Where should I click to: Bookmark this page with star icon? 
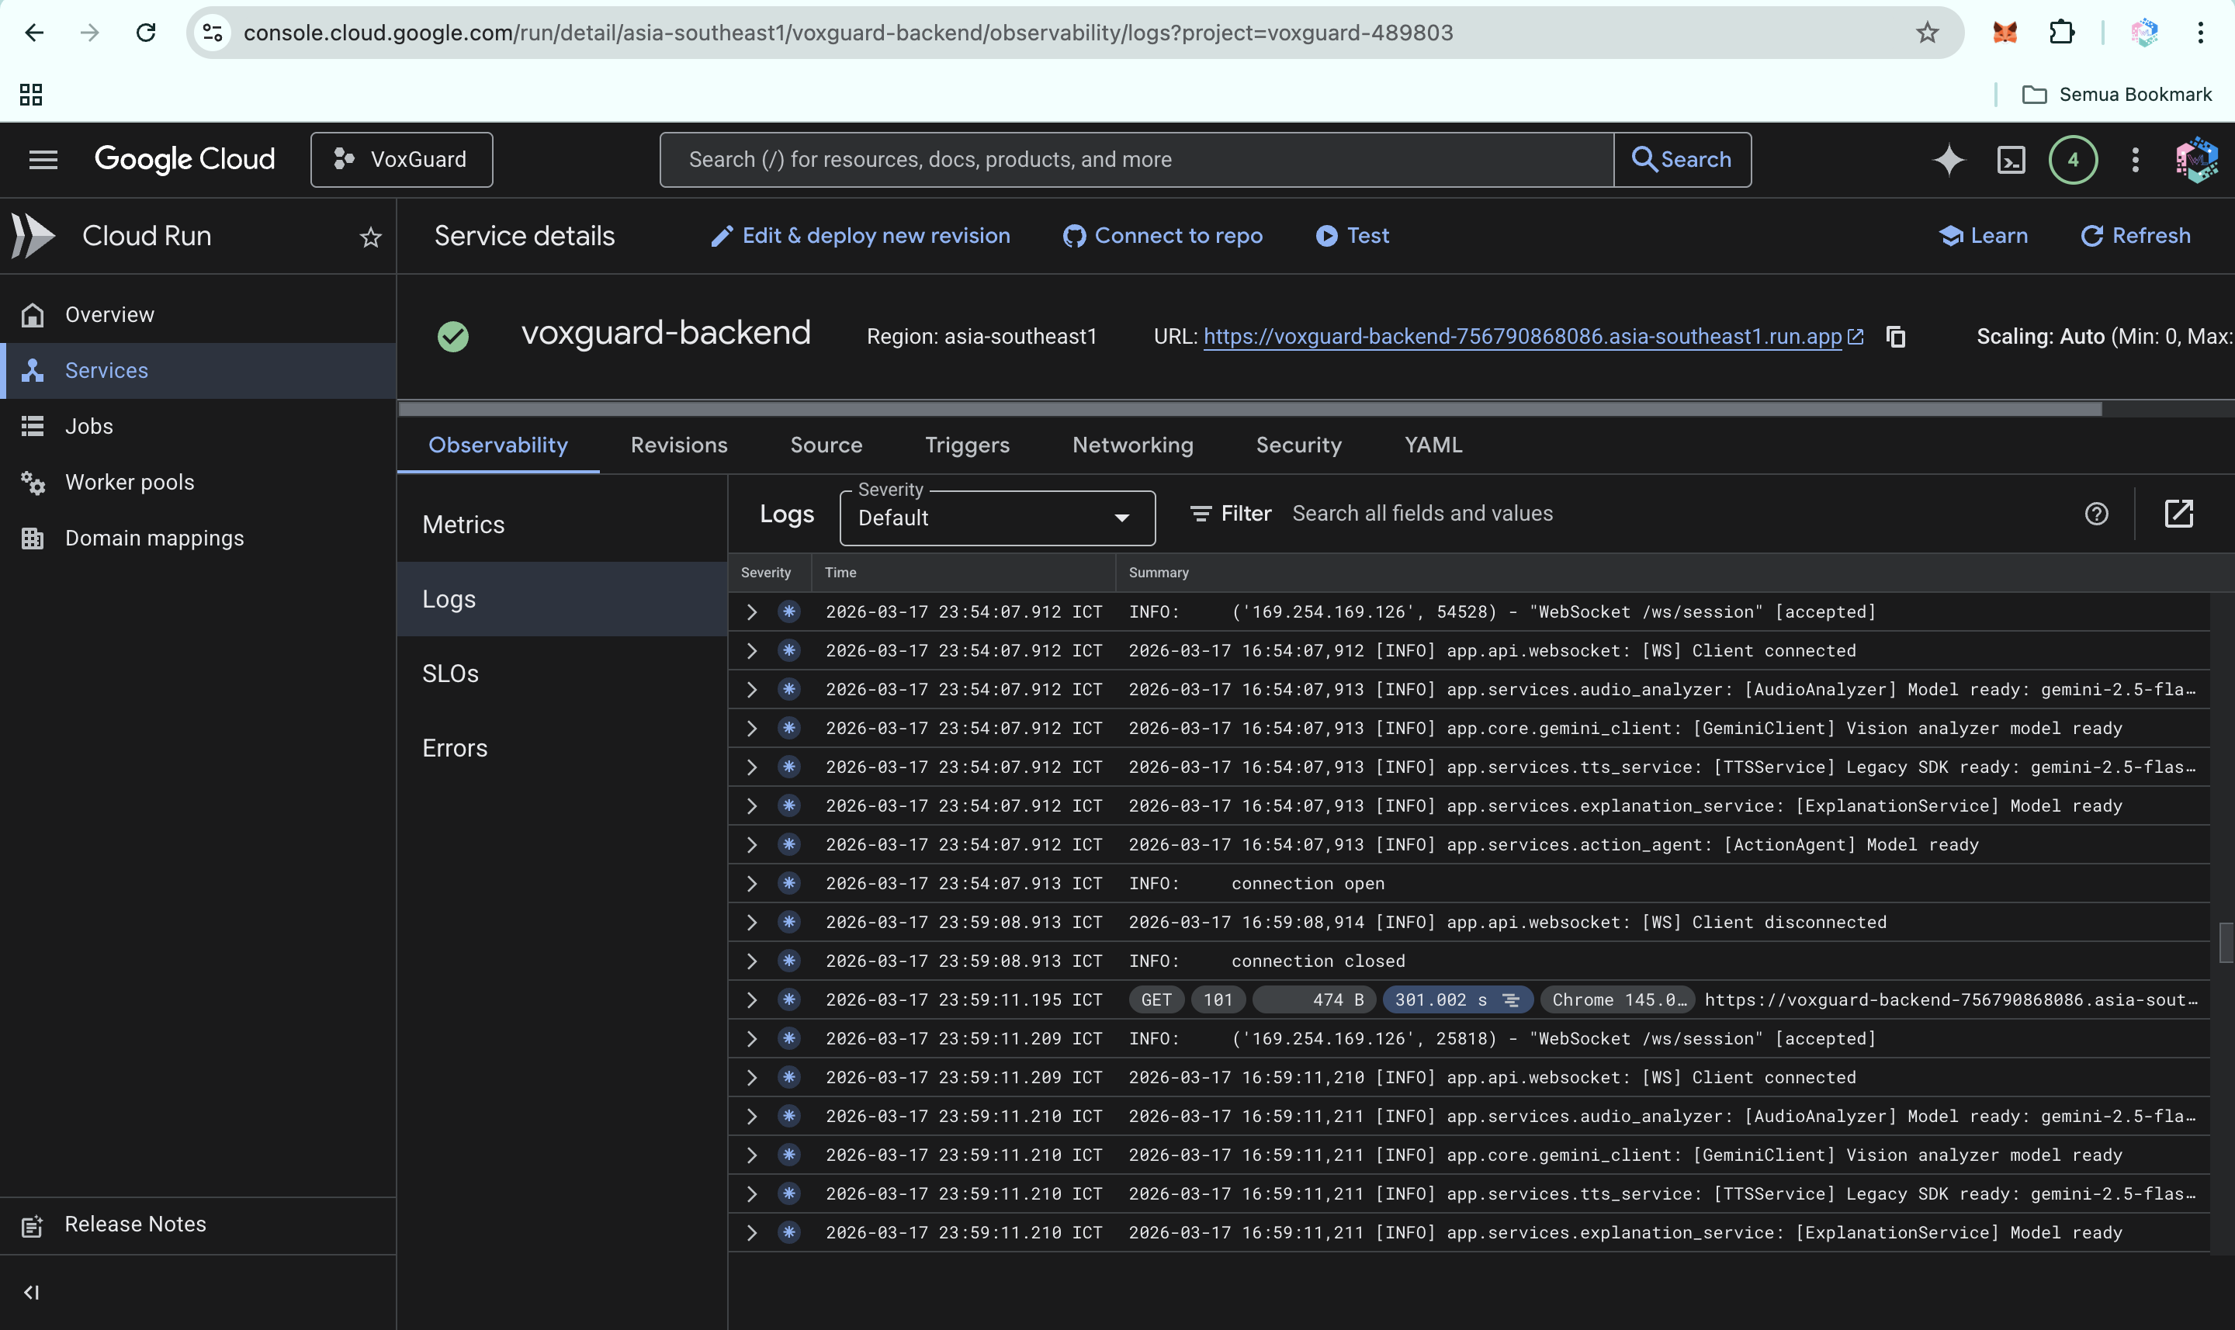(1927, 33)
